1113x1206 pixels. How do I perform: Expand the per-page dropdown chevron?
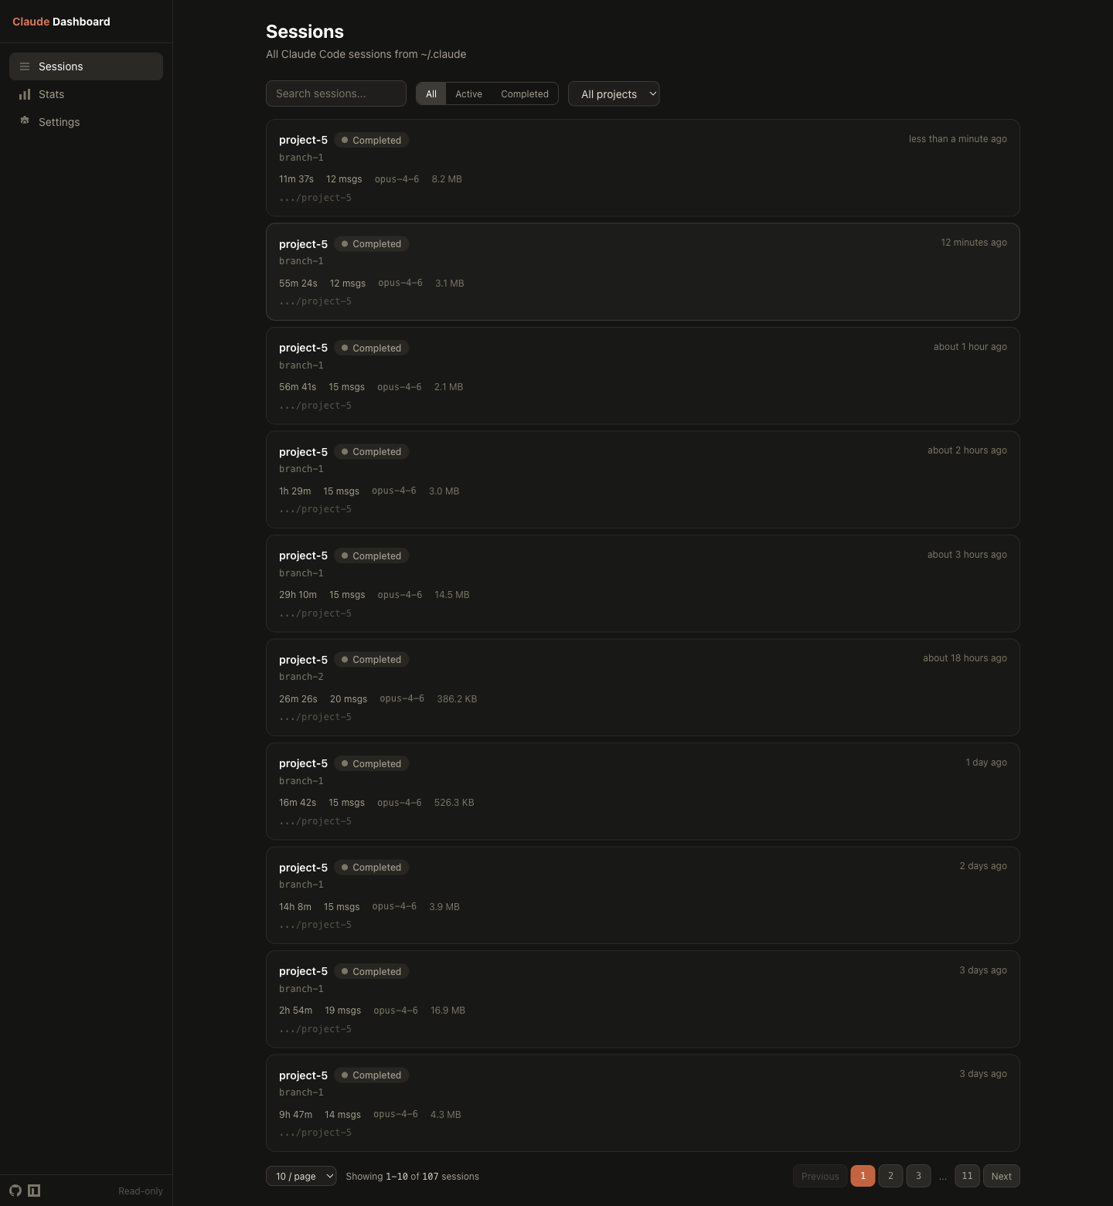coord(329,1176)
